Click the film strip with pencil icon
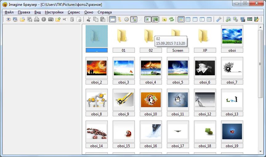266x157 pixels. tap(257, 20)
